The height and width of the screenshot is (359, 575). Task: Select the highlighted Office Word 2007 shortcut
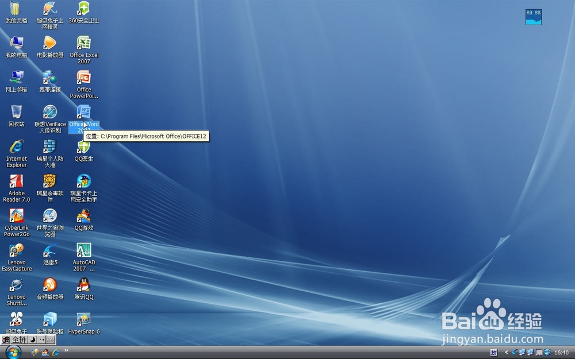(x=83, y=119)
